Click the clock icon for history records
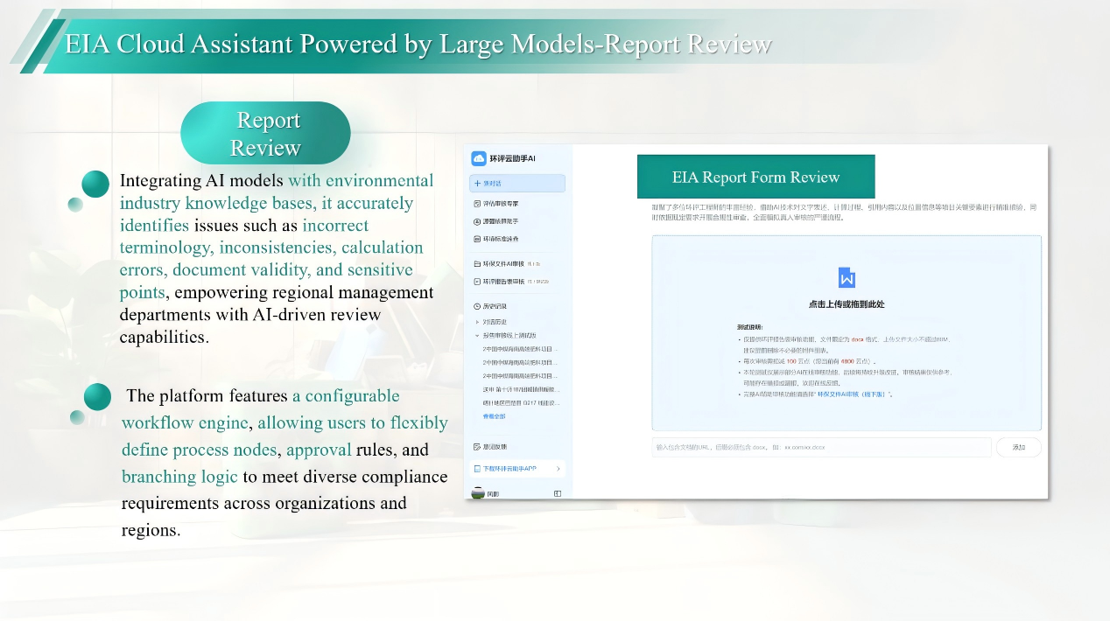Image resolution: width=1110 pixels, height=621 pixels. point(477,307)
